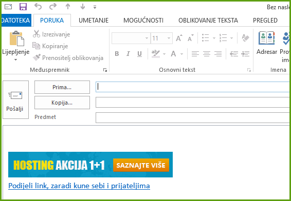This screenshot has width=291, height=201.
Task: Expand the bullet list style arrow
Action: coord(214,38)
